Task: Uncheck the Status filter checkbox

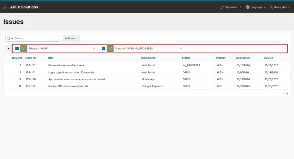Action: [103, 49]
